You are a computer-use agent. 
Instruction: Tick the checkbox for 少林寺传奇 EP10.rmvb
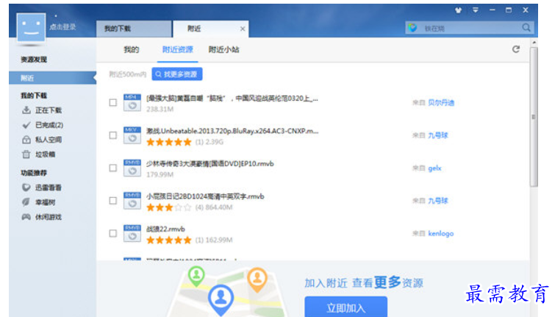coord(113,168)
